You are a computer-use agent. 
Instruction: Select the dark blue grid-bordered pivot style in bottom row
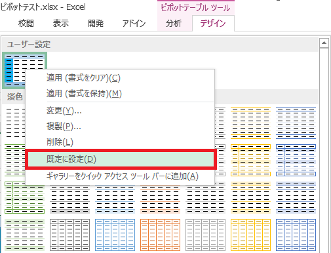[296, 235]
